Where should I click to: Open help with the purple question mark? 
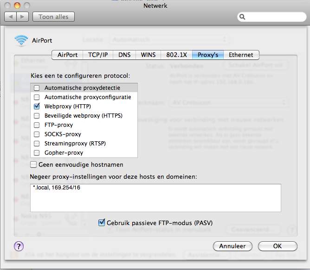click(19, 246)
